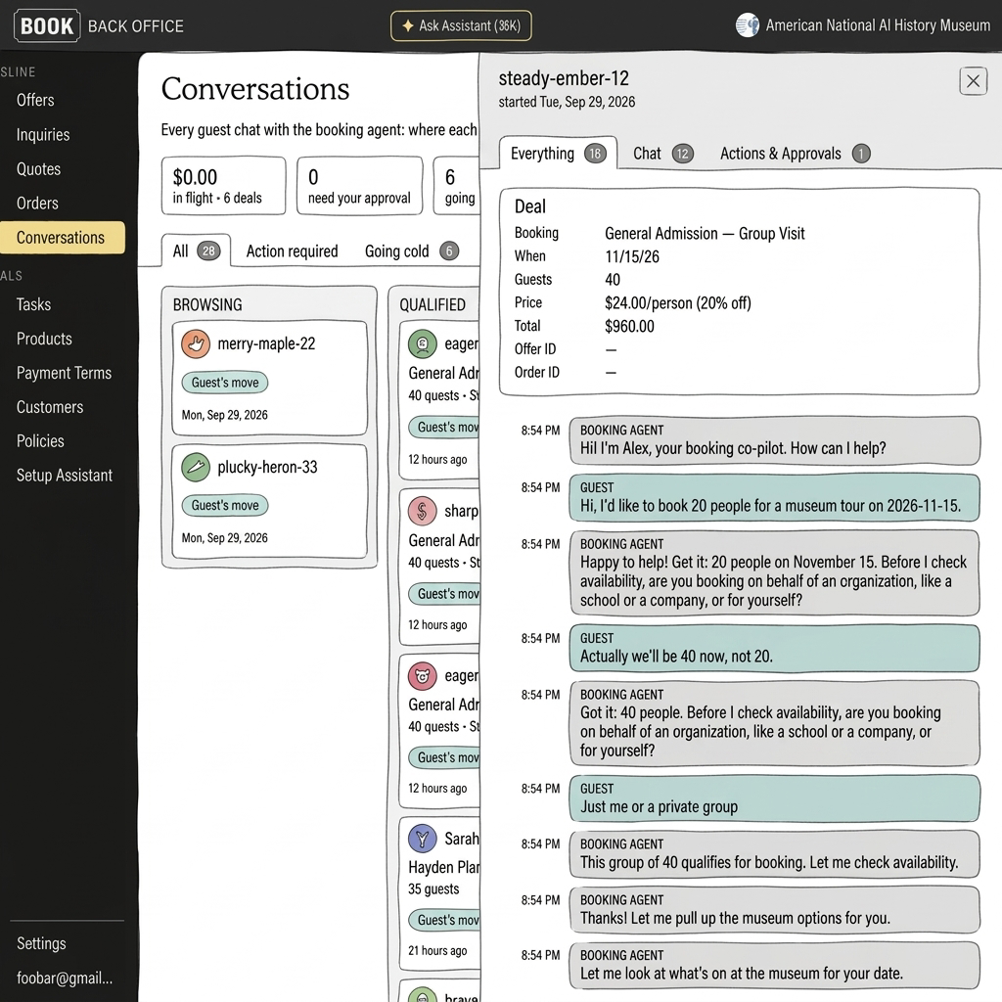This screenshot has width=1002, height=1002.
Task: Open Setup Assistant in sidebar
Action: click(64, 476)
